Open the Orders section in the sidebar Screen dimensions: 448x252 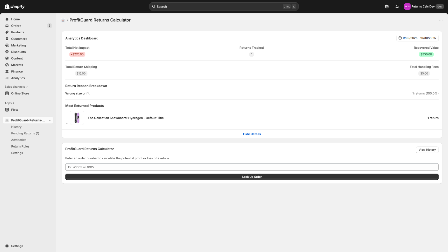coord(16,25)
